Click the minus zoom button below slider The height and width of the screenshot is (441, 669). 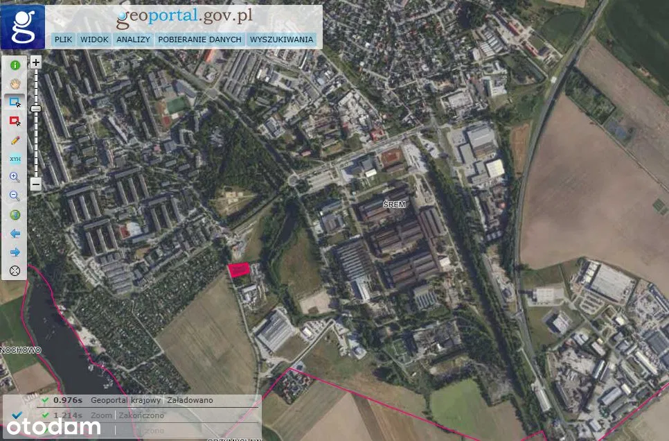coord(36,184)
